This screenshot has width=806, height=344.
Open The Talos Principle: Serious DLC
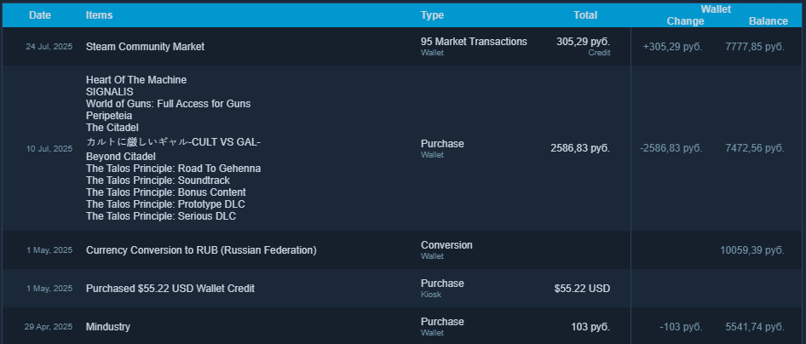[x=161, y=216]
